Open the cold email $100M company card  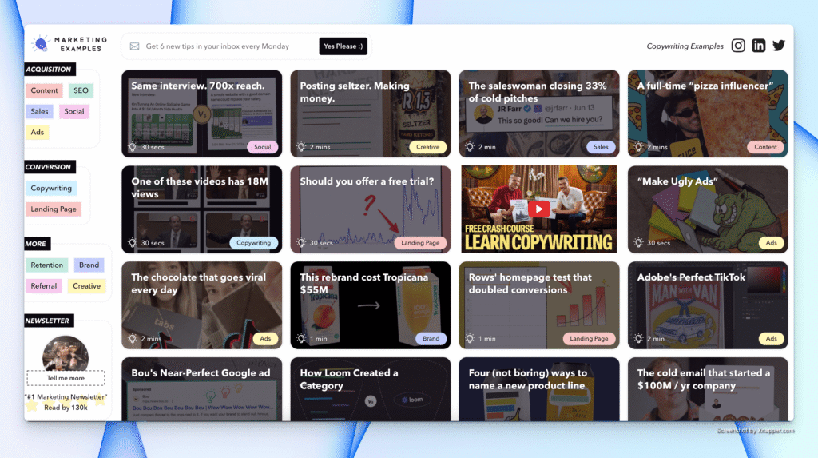click(x=708, y=389)
